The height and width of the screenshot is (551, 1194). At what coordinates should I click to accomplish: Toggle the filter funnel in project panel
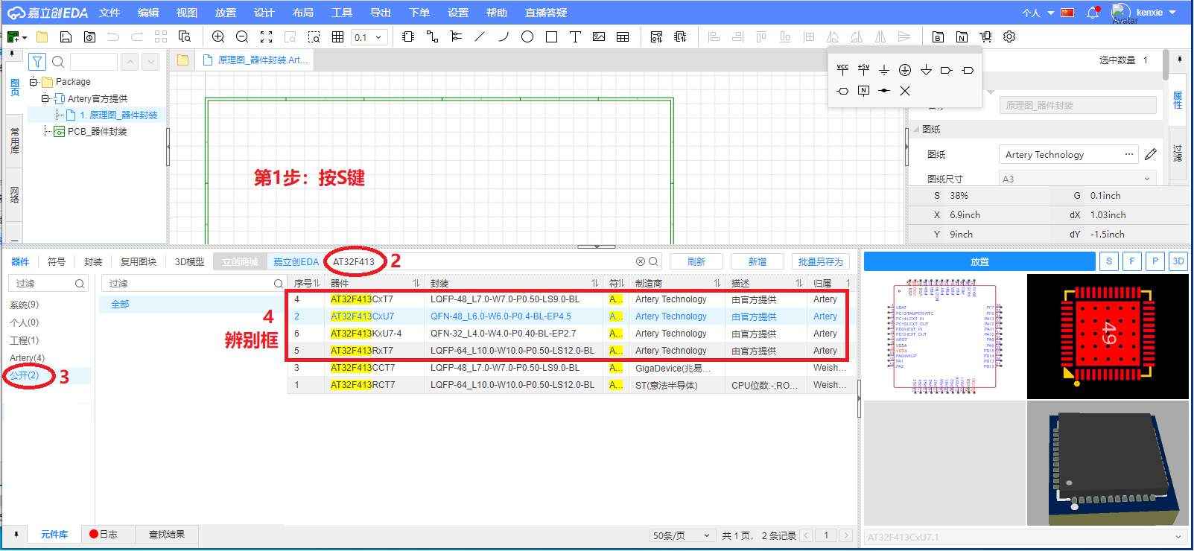(37, 62)
